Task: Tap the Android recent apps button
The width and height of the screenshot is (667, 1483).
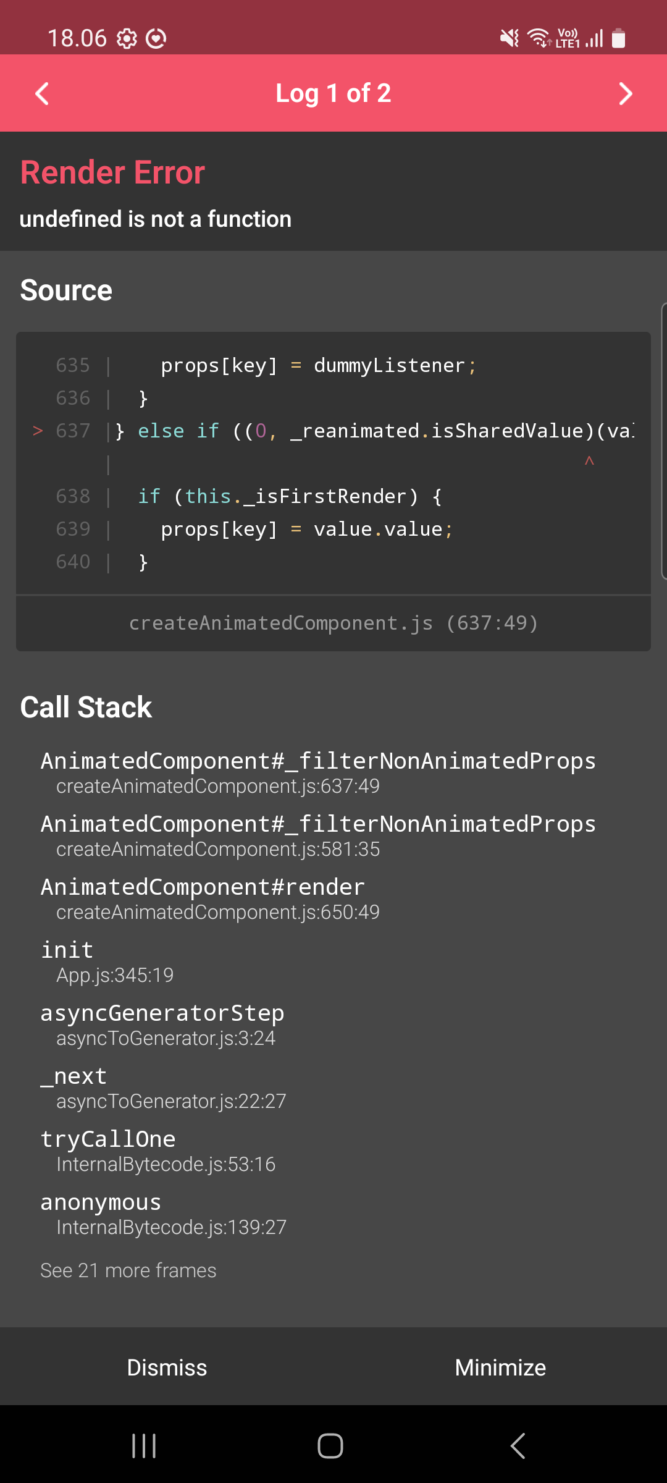Action: point(143,1445)
